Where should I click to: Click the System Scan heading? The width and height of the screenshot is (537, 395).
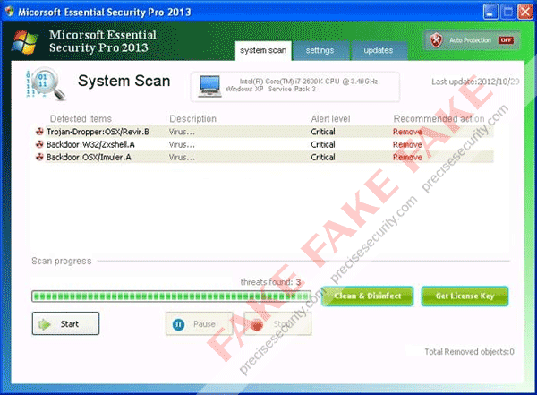pyautogui.click(x=124, y=82)
